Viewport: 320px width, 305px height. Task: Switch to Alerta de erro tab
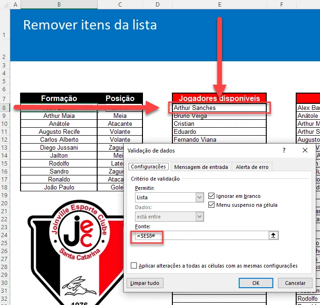(252, 167)
